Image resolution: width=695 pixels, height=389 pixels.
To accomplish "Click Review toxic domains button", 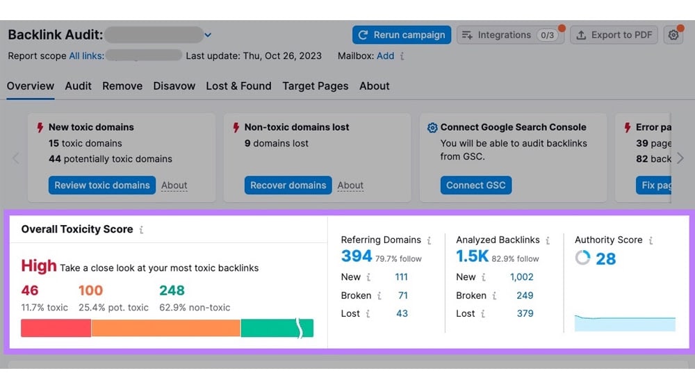I will click(102, 185).
